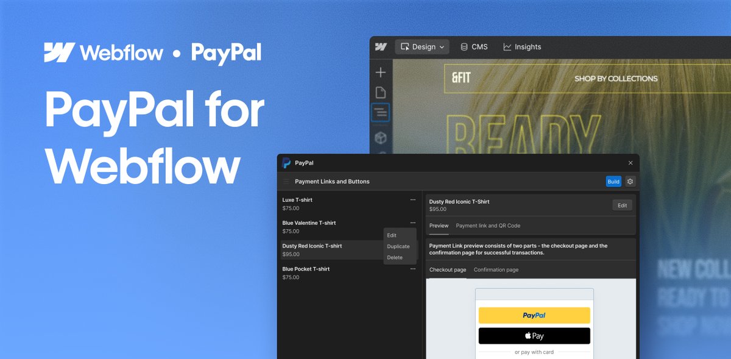Open the Add elements panel plus icon
Viewport: 731px width, 359px height.
tap(381, 73)
